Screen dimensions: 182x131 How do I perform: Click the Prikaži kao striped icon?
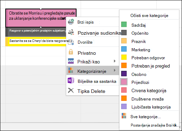[71, 61]
